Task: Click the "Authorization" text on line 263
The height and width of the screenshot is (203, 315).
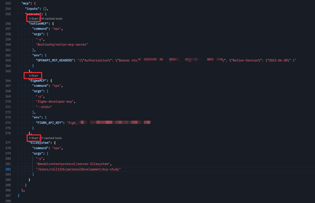Action: tap(96, 60)
